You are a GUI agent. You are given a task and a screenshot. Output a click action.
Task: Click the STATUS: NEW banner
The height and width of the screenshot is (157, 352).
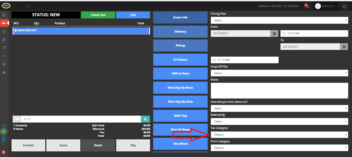pyautogui.click(x=46, y=15)
